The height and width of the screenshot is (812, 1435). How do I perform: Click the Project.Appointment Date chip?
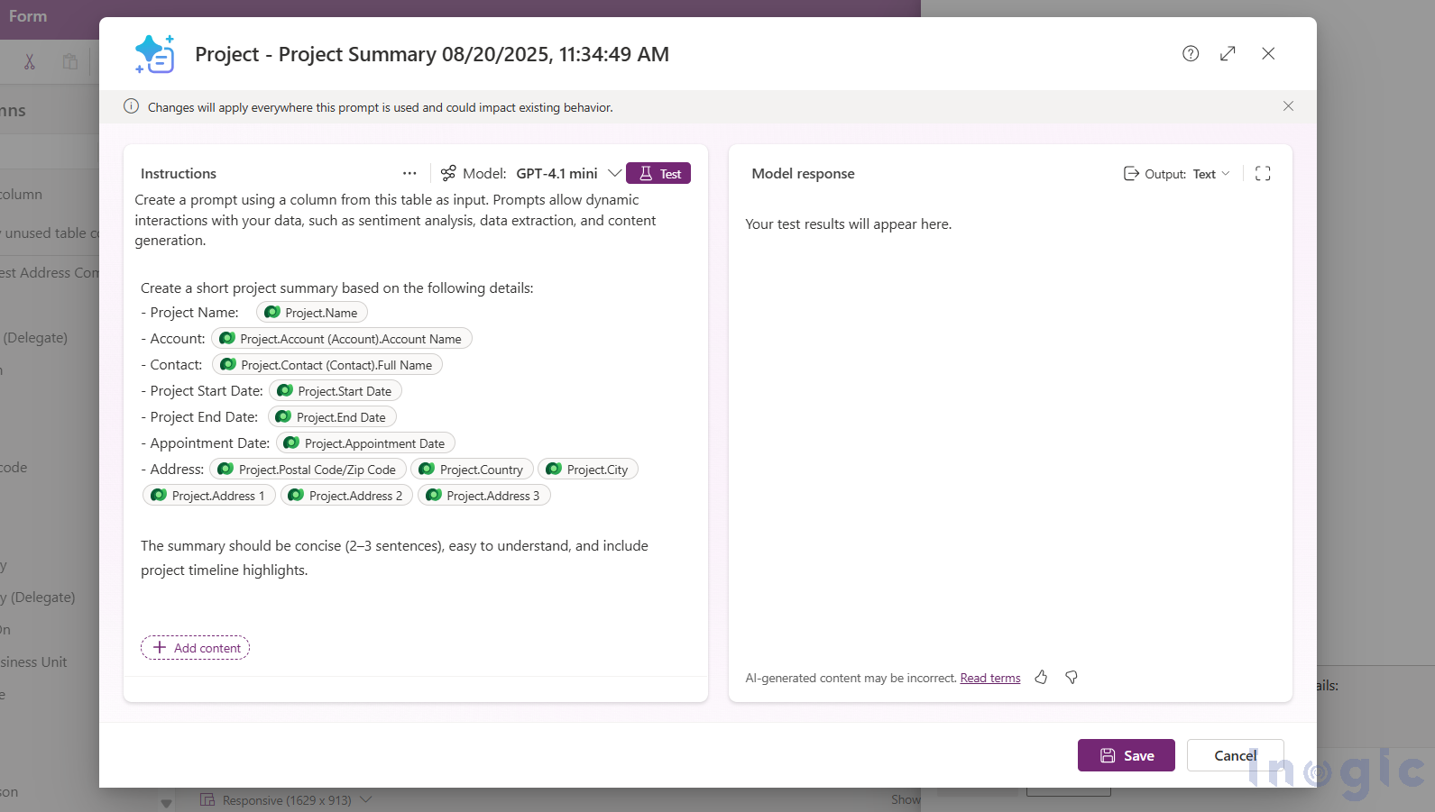point(365,443)
